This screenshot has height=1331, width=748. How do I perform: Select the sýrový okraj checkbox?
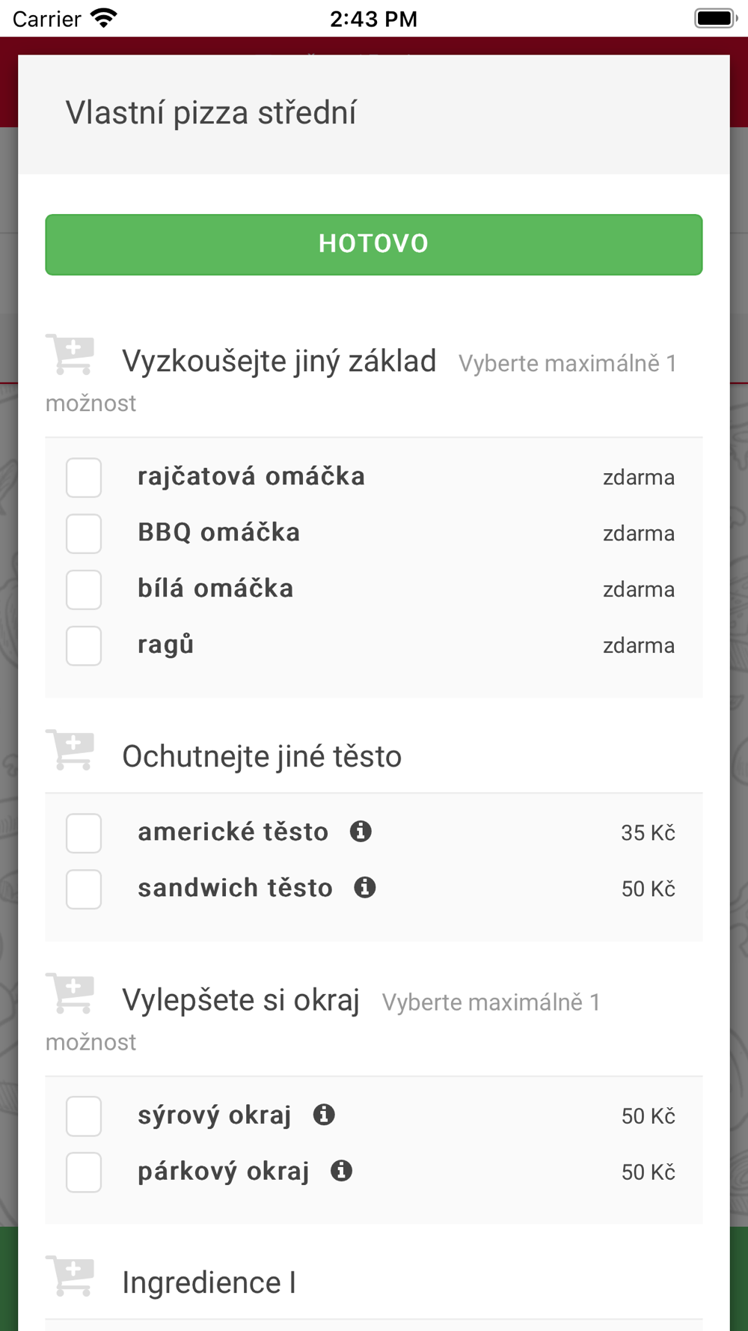[84, 1116]
